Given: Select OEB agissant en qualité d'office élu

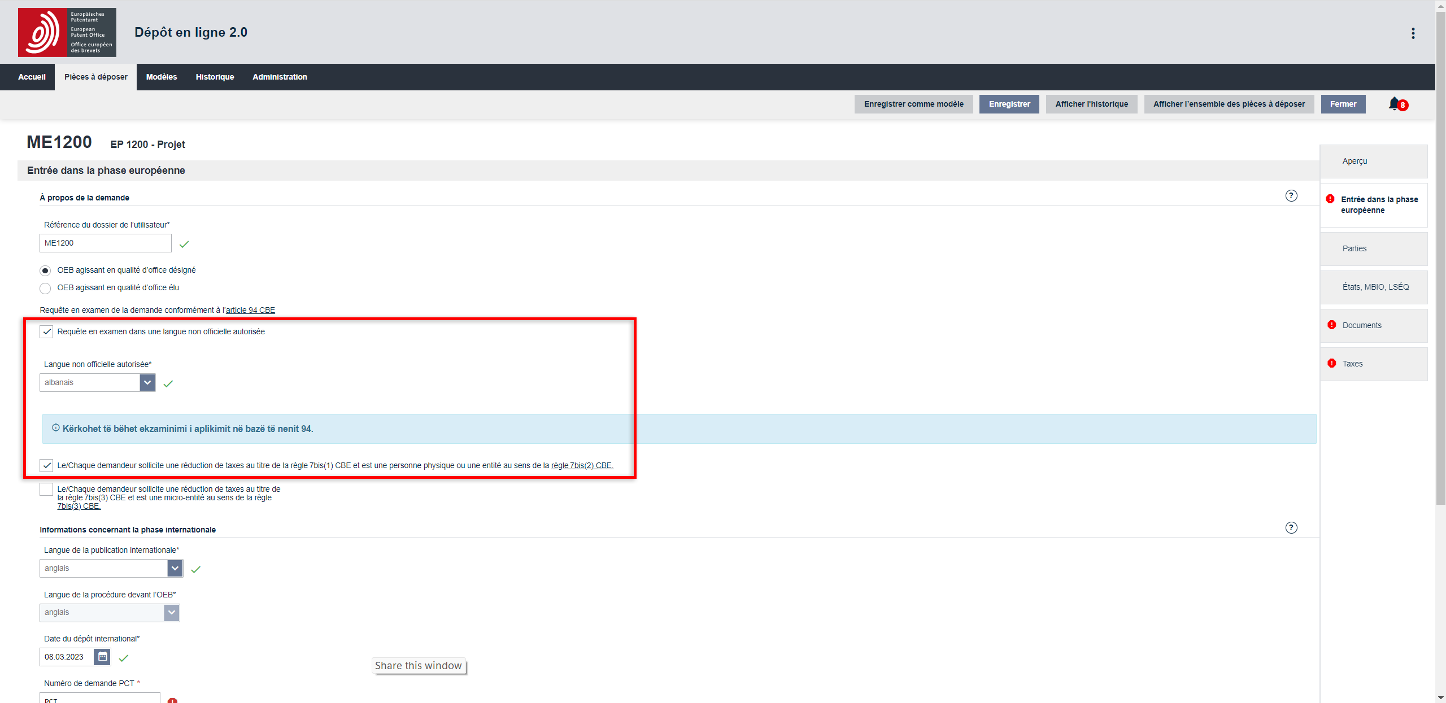Looking at the screenshot, I should coord(45,289).
